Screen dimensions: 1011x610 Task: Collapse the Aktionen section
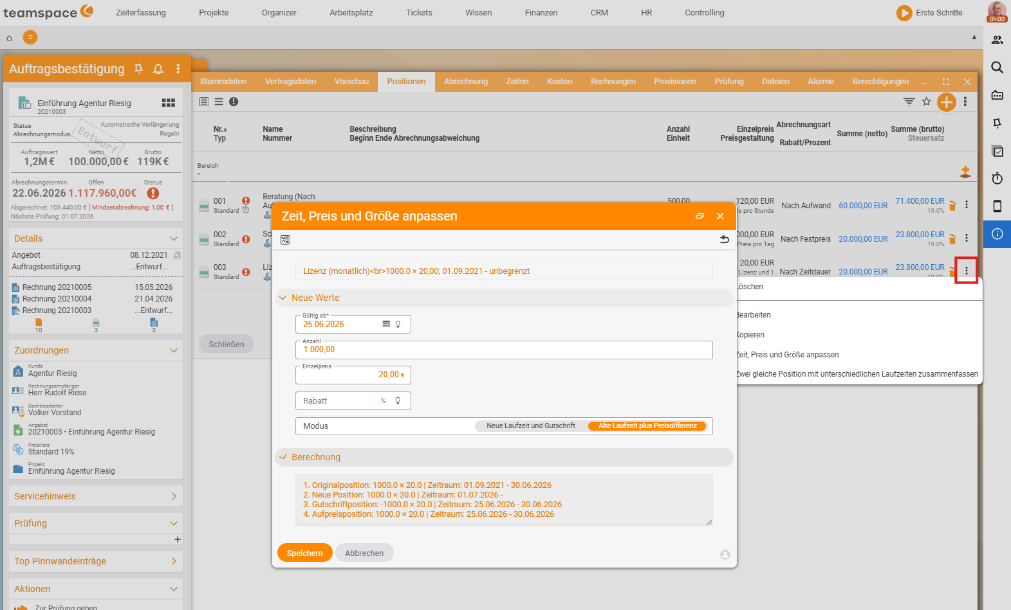[173, 589]
